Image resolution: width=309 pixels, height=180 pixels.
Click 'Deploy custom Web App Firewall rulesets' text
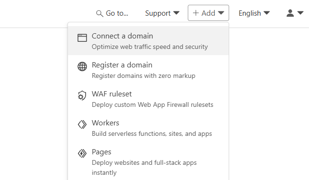(153, 105)
